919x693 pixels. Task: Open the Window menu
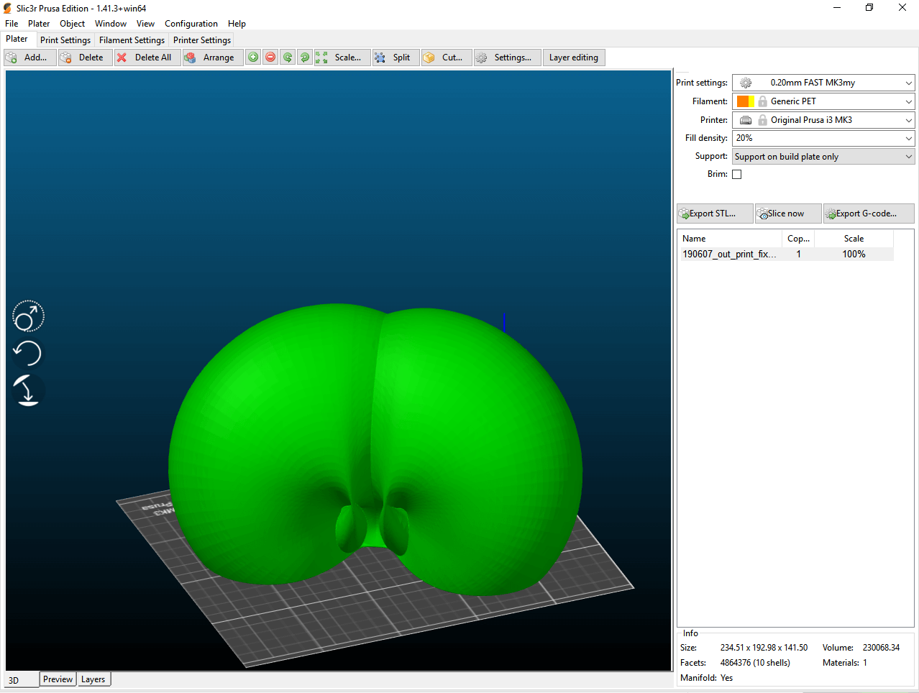111,24
